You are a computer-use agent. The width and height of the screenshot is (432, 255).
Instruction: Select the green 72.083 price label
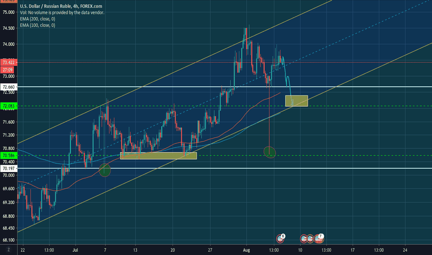coord(9,106)
